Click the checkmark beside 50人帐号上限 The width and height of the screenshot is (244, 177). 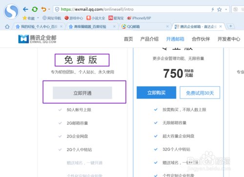(x=60, y=110)
